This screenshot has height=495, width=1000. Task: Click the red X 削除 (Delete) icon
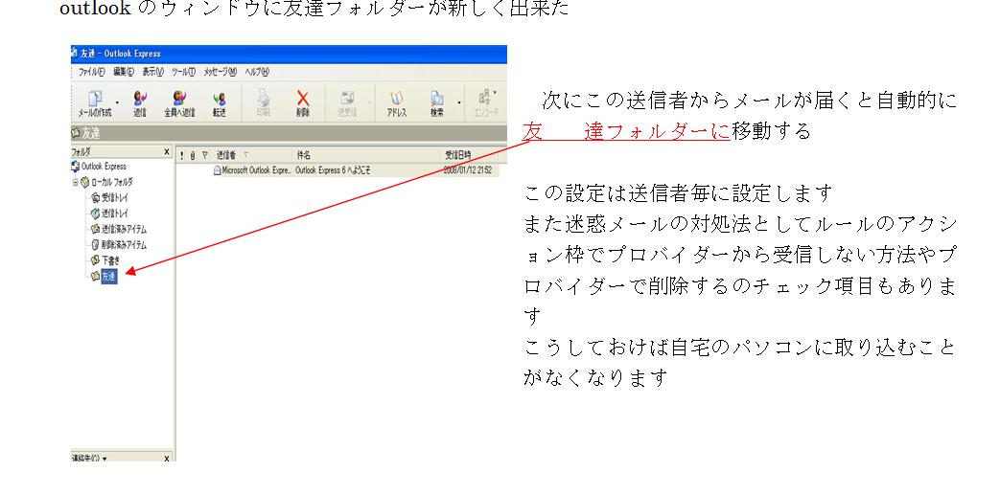[x=303, y=103]
